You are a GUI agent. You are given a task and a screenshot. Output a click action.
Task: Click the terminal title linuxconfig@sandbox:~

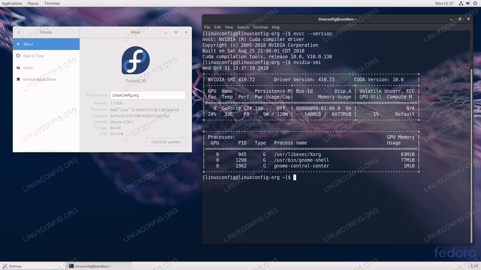pyautogui.click(x=337, y=19)
